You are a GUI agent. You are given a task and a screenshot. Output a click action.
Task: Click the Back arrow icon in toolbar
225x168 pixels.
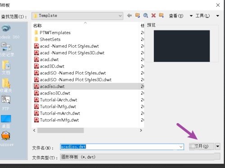(x=129, y=16)
